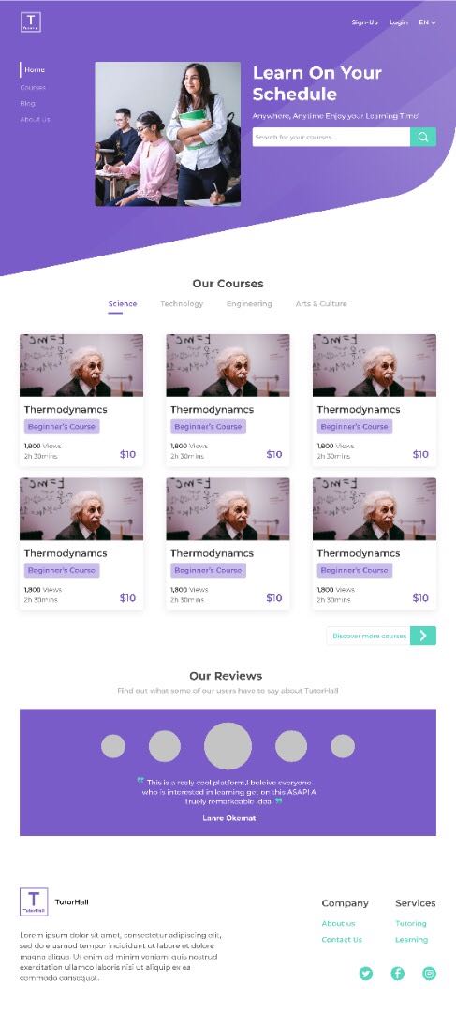
Task: Select the large center reviewer avatar
Action: (228, 746)
